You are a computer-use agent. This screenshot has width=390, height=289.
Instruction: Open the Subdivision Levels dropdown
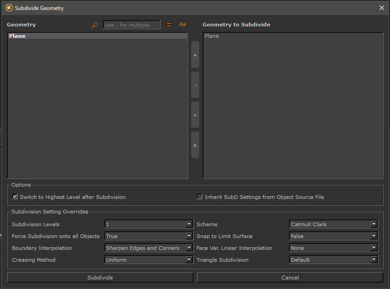pos(149,224)
